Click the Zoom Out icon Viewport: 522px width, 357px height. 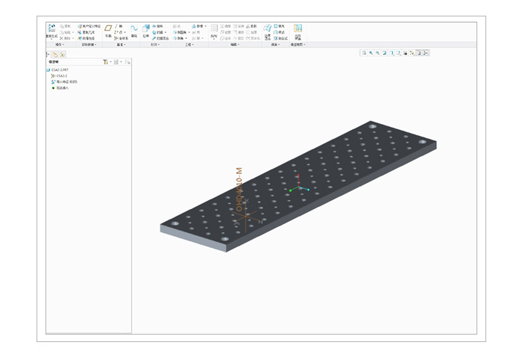point(378,53)
